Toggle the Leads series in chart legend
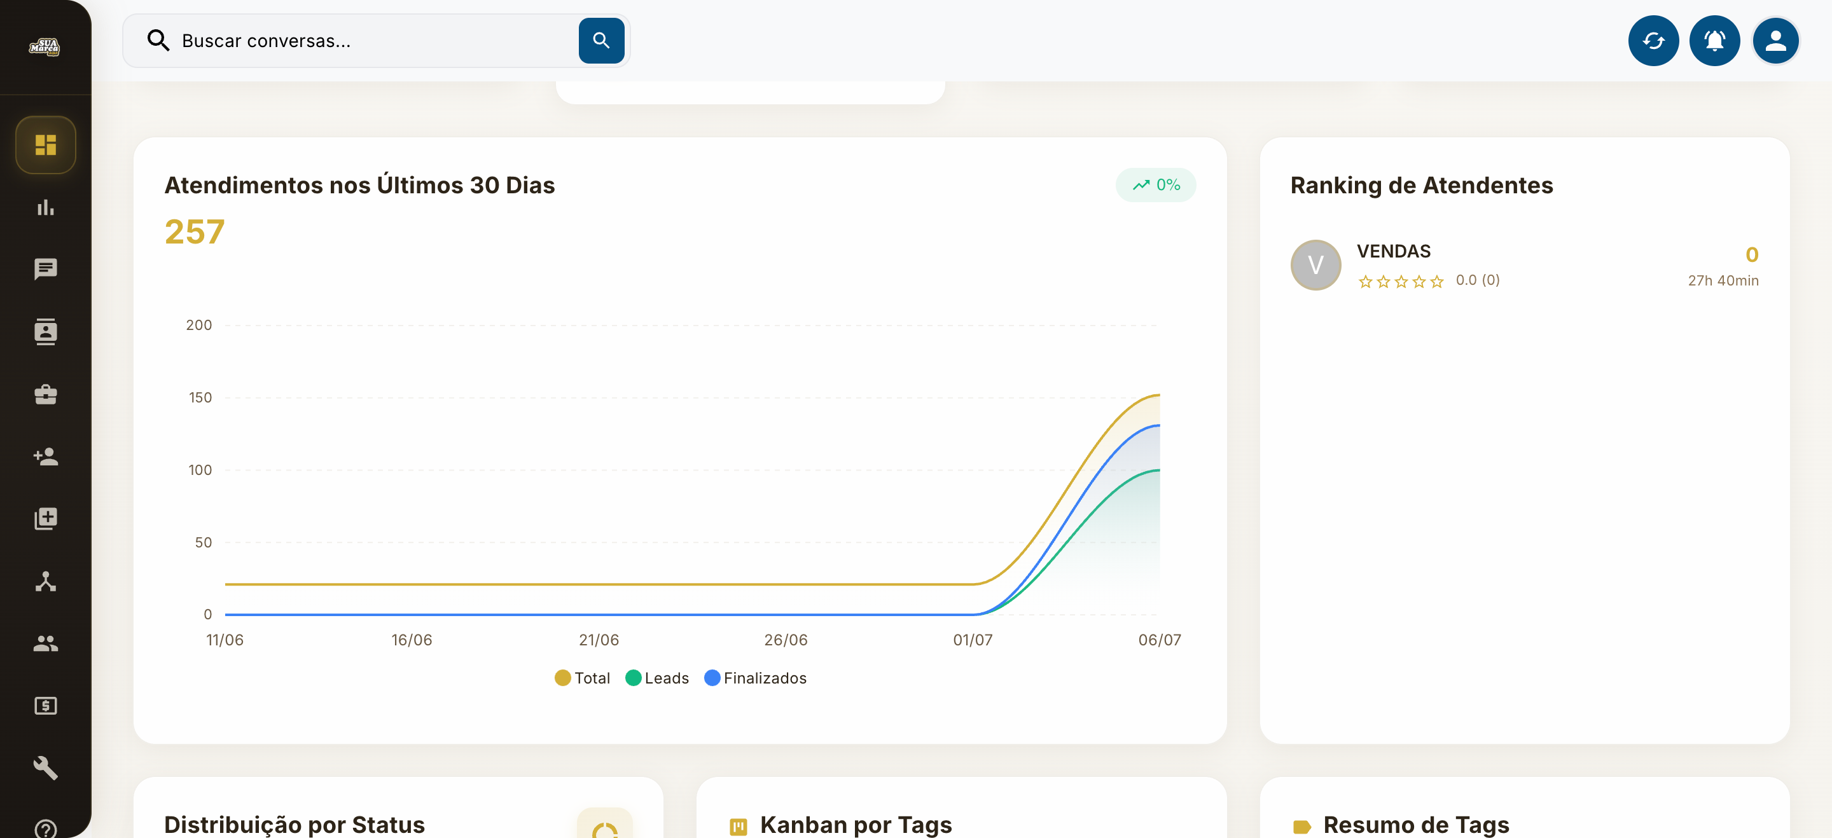Viewport: 1832px width, 838px height. click(x=657, y=678)
